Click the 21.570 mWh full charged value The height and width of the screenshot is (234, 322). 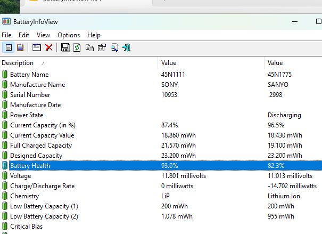click(178, 146)
